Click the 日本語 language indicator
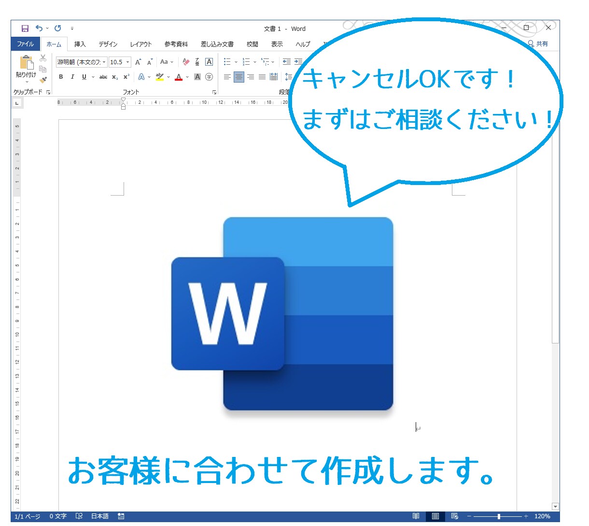 pyautogui.click(x=100, y=516)
